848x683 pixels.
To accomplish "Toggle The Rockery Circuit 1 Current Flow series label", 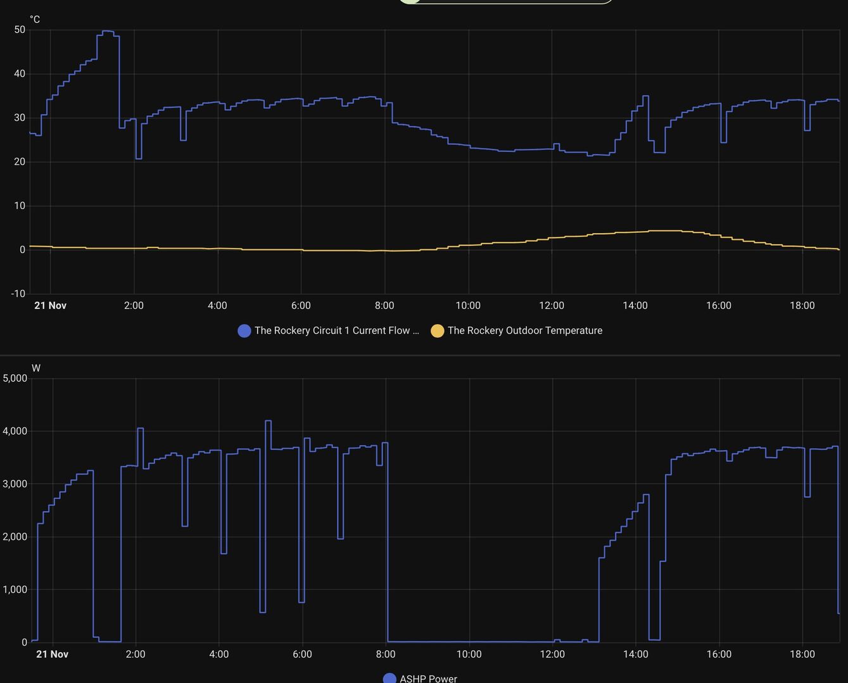I will (x=336, y=330).
